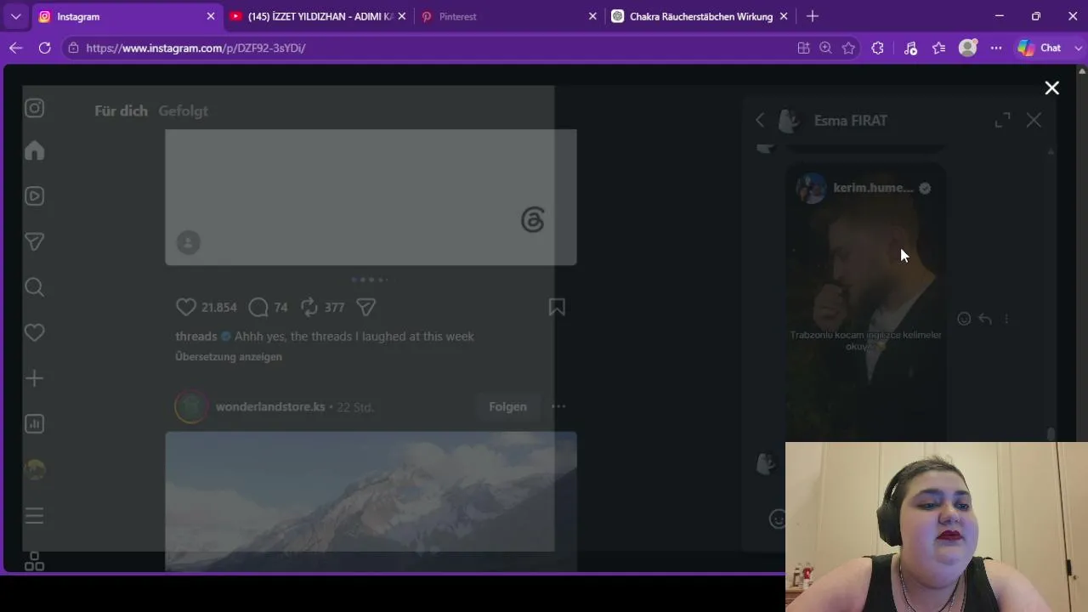1088x612 pixels.
Task: Open the wonderlandstore.ks mountain post image
Action: pos(371,501)
